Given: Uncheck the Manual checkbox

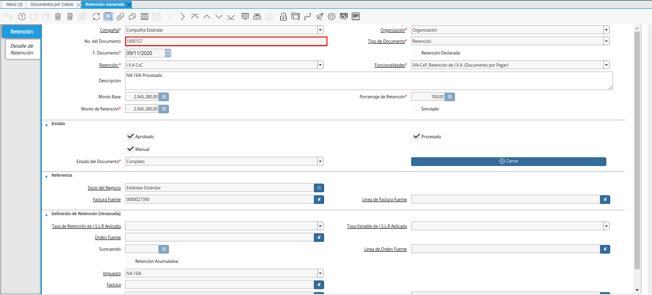Looking at the screenshot, I should click(130, 149).
